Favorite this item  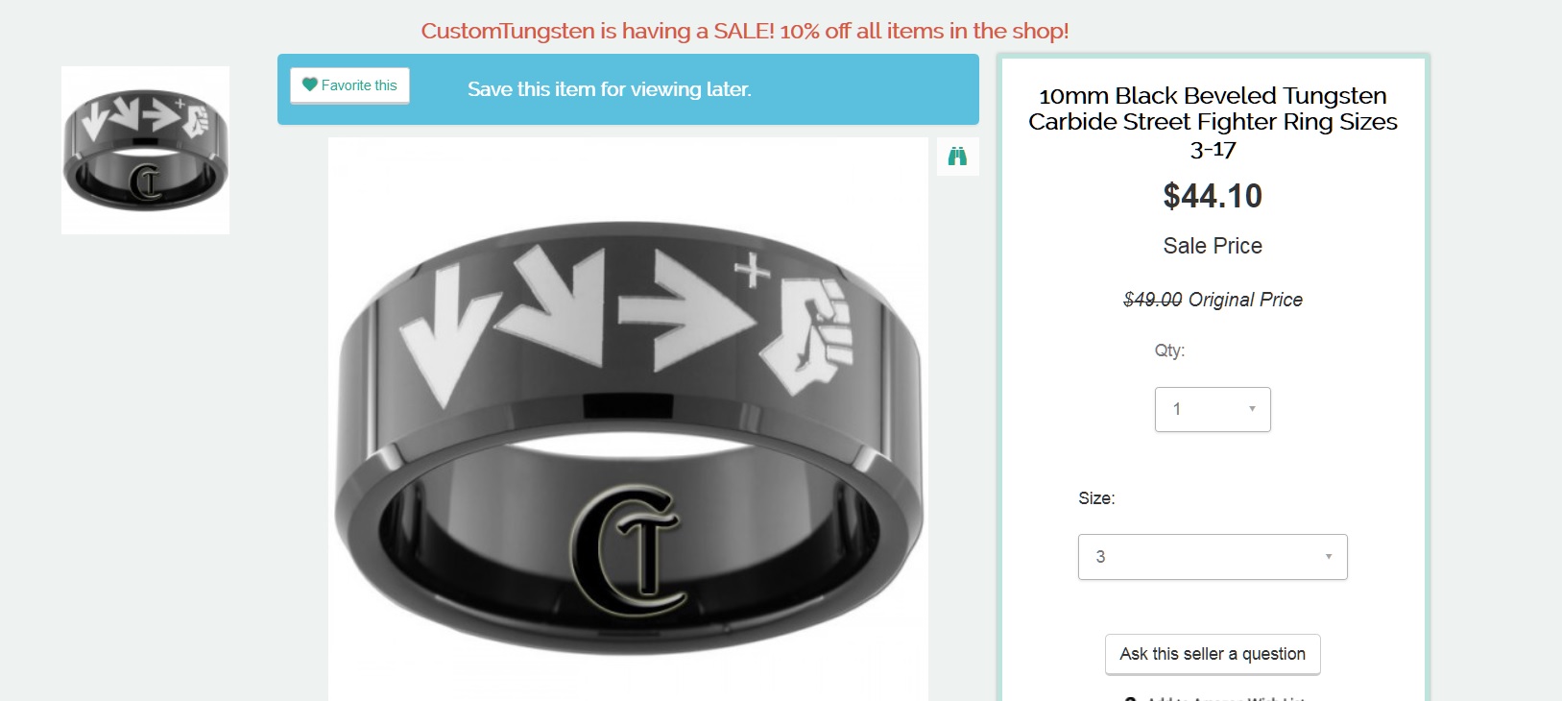click(x=349, y=85)
